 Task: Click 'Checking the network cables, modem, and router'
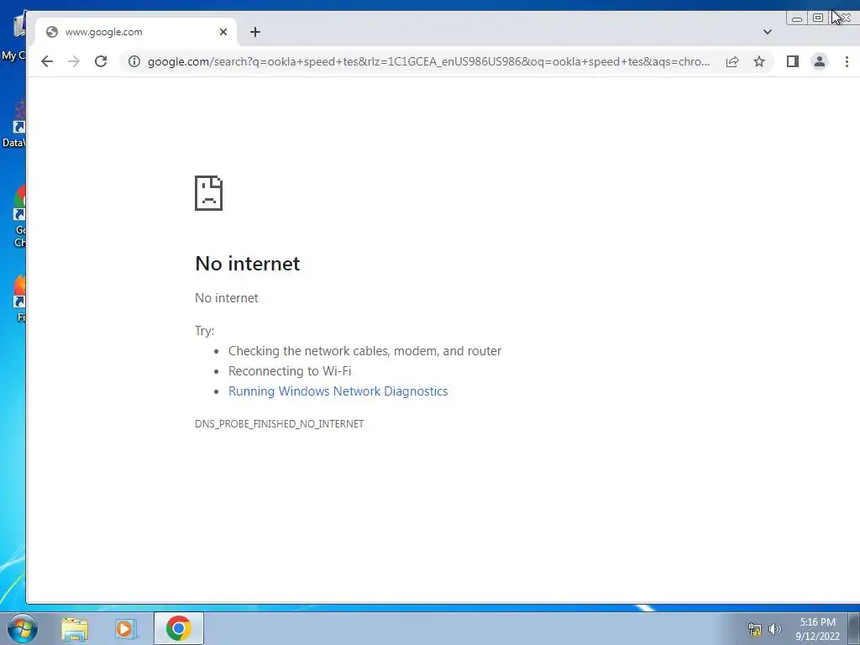click(364, 350)
